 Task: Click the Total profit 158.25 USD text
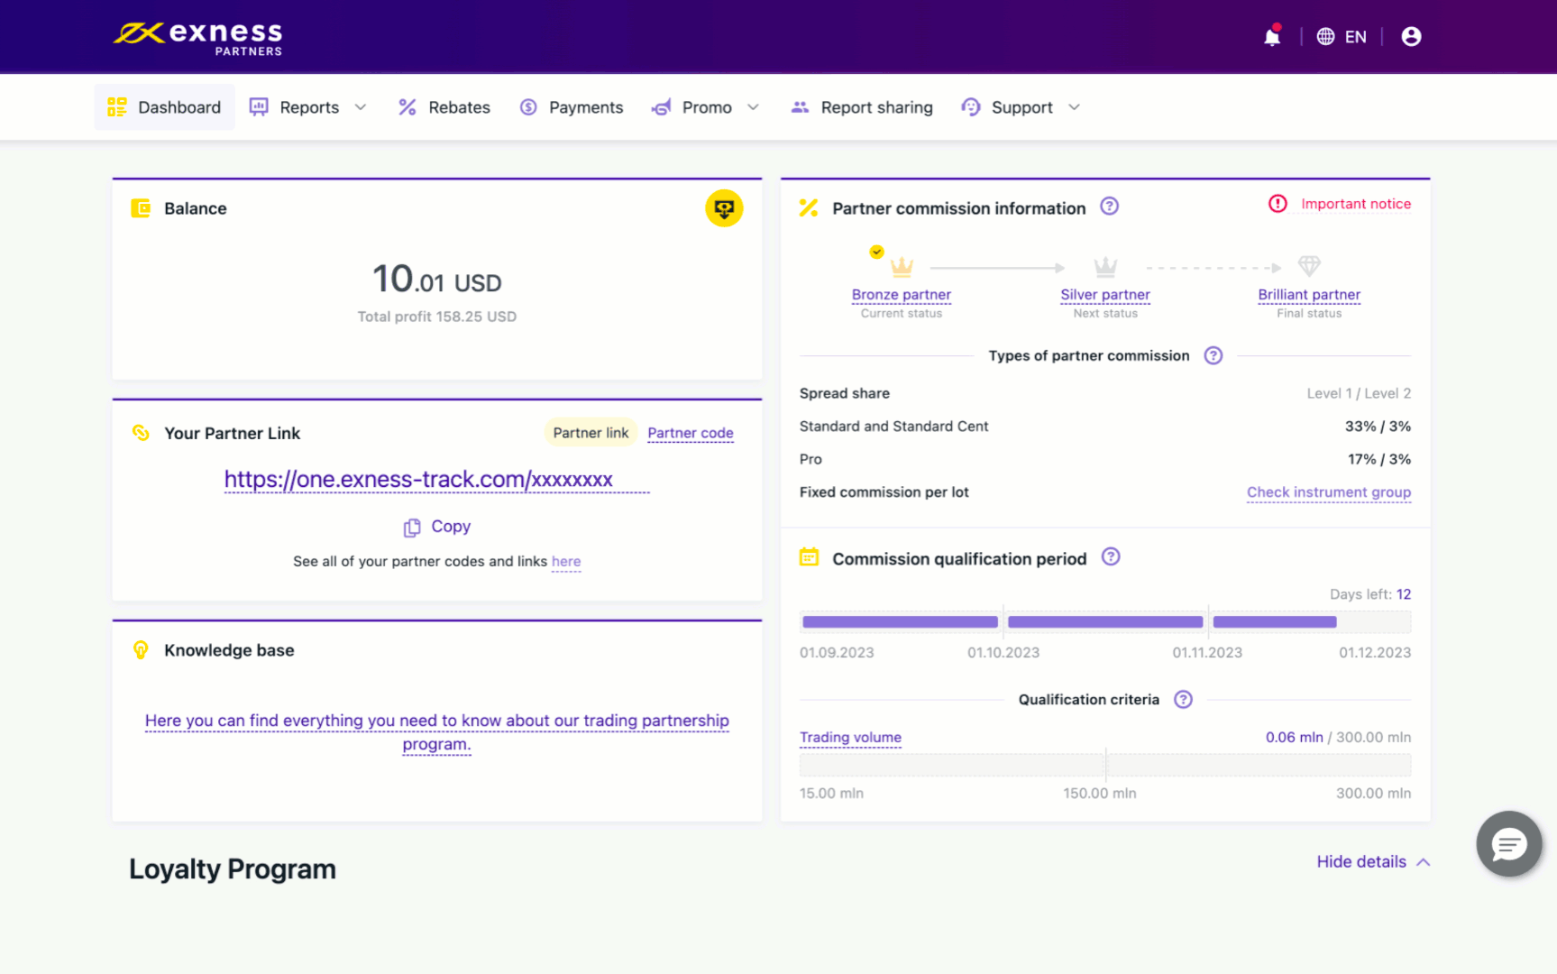point(437,317)
